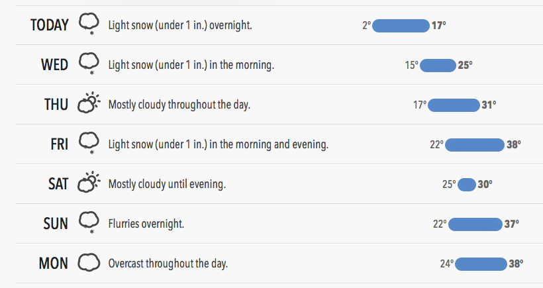The width and height of the screenshot is (543, 288).
Task: Click the partly cloudy icon for SAT
Action: tap(89, 182)
